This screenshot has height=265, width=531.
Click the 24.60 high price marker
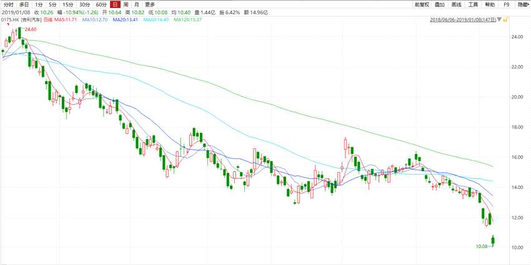tap(31, 30)
